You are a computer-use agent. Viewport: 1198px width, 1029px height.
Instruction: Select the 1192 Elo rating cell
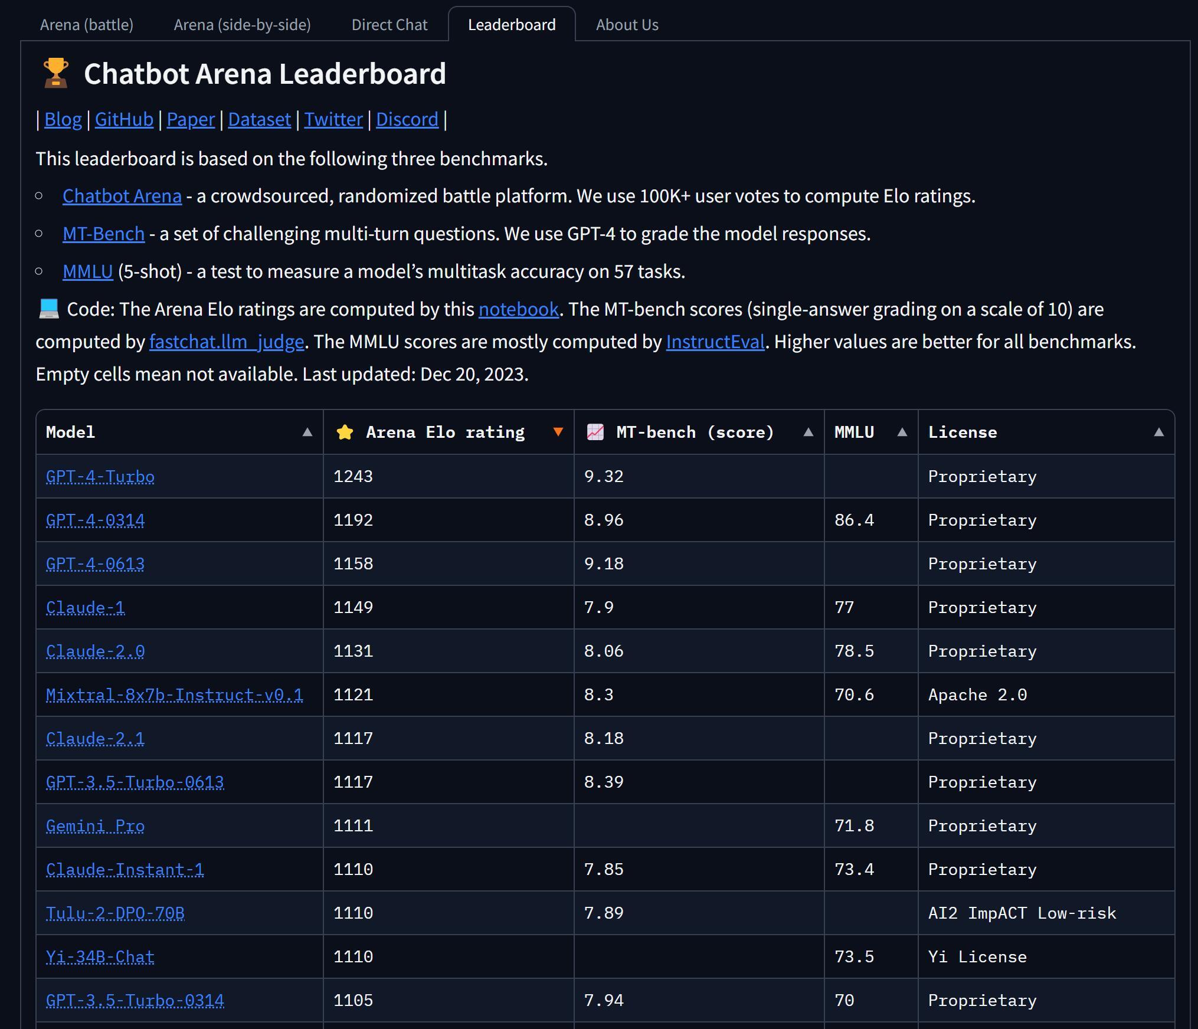(x=449, y=520)
